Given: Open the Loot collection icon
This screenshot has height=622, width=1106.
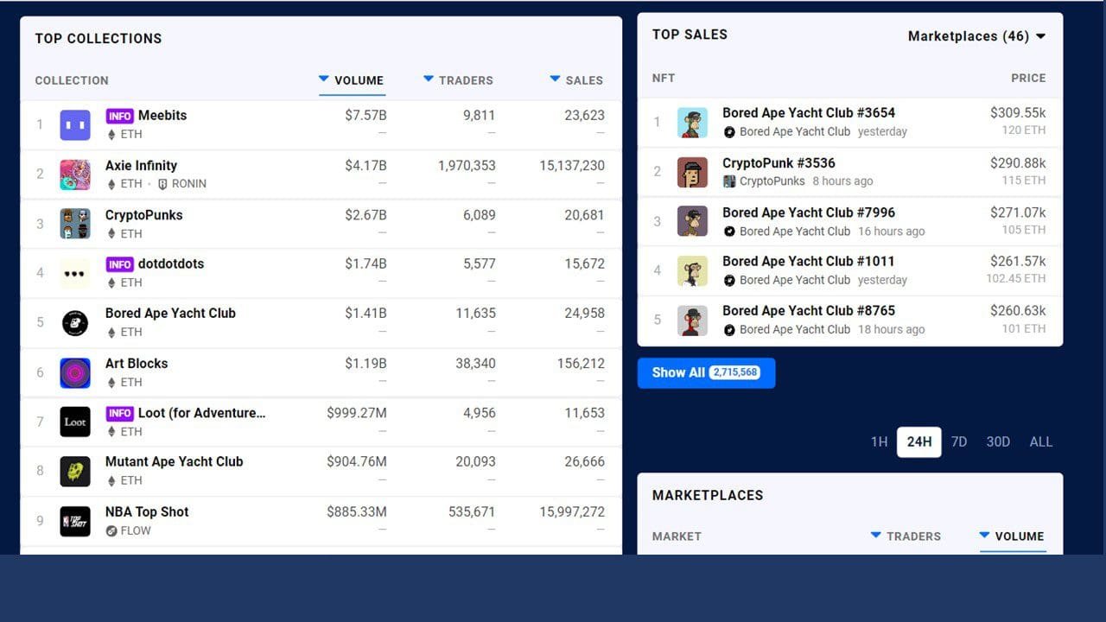Looking at the screenshot, I should (75, 422).
